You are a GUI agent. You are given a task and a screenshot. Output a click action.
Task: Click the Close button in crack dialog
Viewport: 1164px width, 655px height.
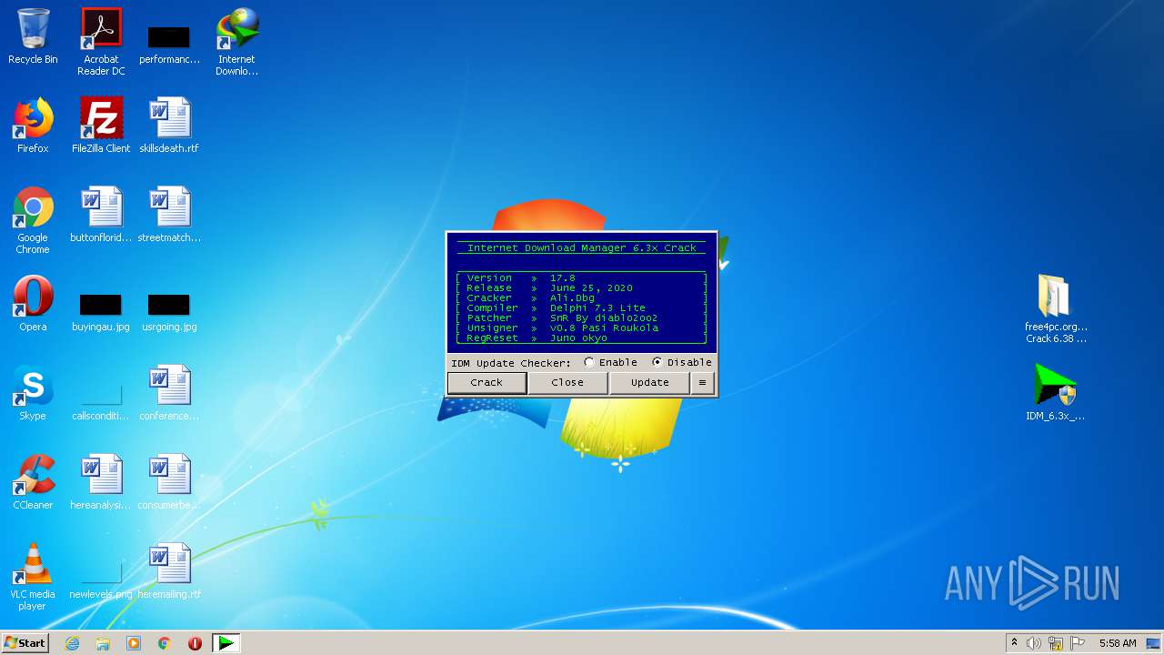point(567,383)
